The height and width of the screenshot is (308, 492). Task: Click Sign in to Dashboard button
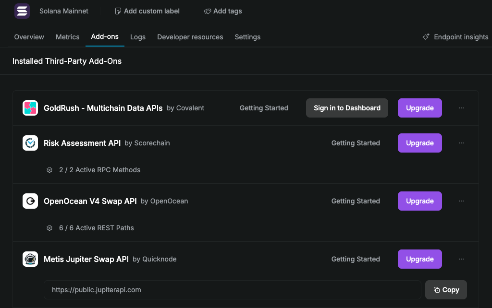[x=347, y=108]
